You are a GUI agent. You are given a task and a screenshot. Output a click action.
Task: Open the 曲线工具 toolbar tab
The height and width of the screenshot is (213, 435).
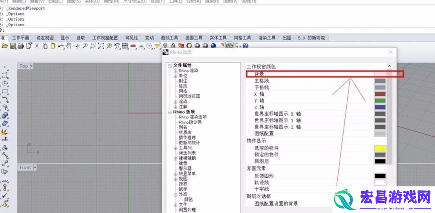[169, 38]
